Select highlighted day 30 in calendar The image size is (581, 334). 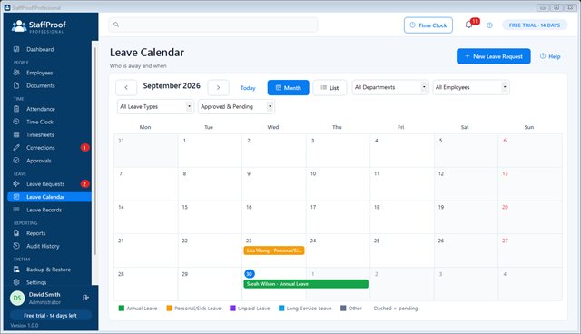pyautogui.click(x=250, y=274)
